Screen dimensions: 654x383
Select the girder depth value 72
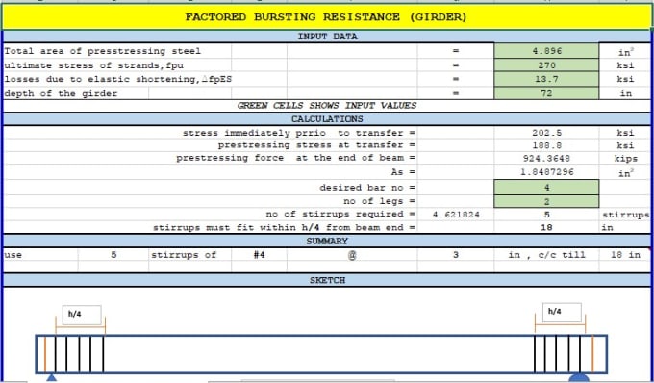(x=546, y=93)
